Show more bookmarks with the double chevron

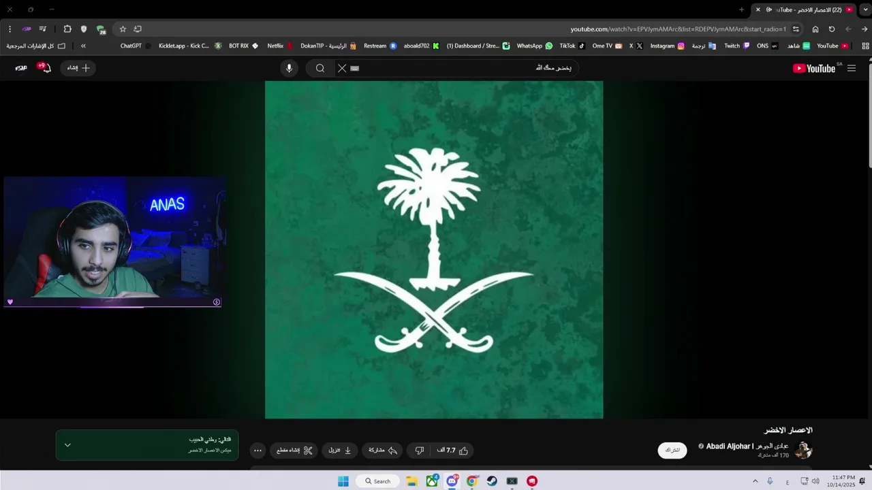83,46
